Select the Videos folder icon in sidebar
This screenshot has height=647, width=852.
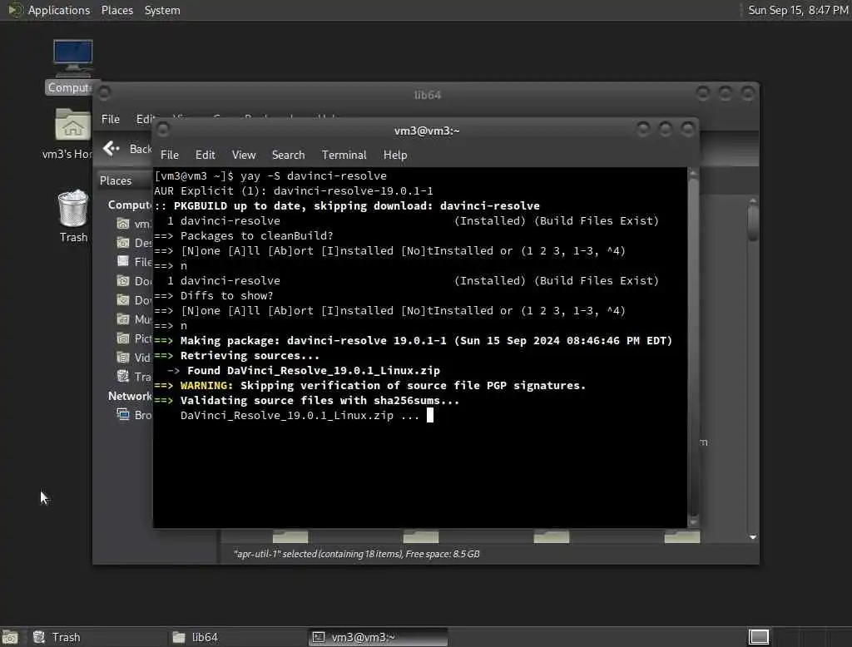click(x=123, y=357)
